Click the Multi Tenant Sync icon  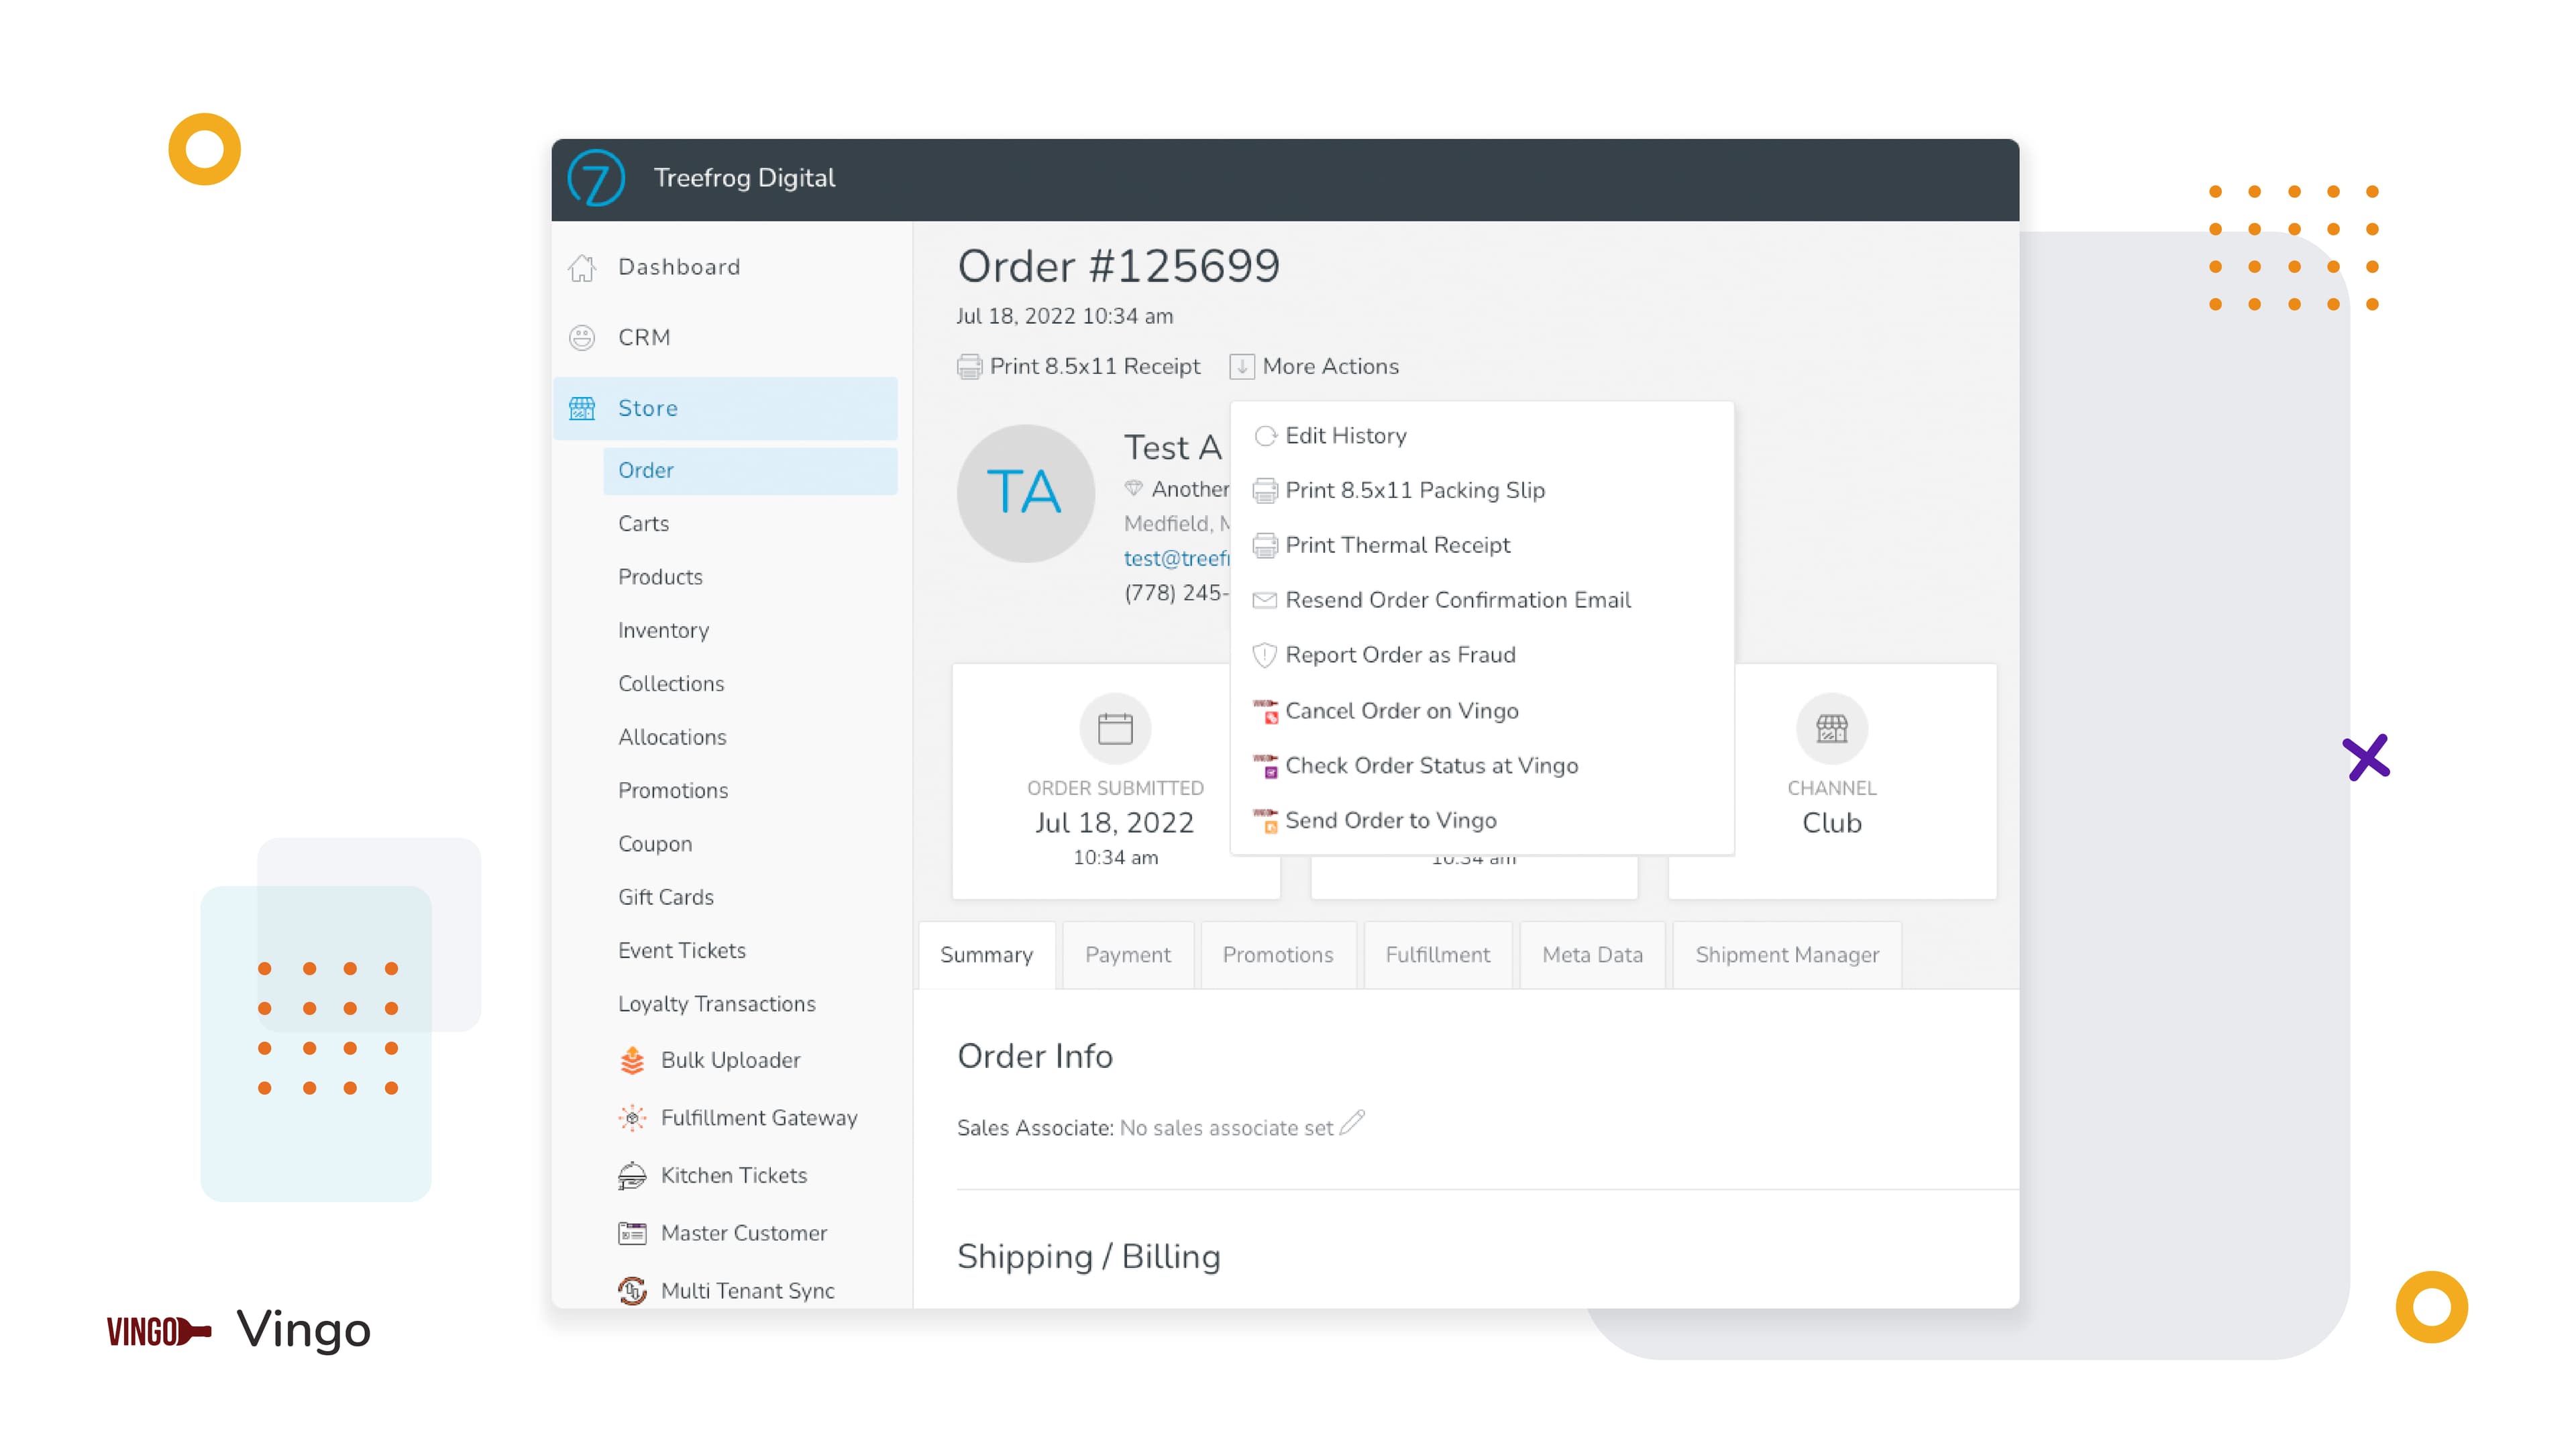click(x=632, y=1291)
